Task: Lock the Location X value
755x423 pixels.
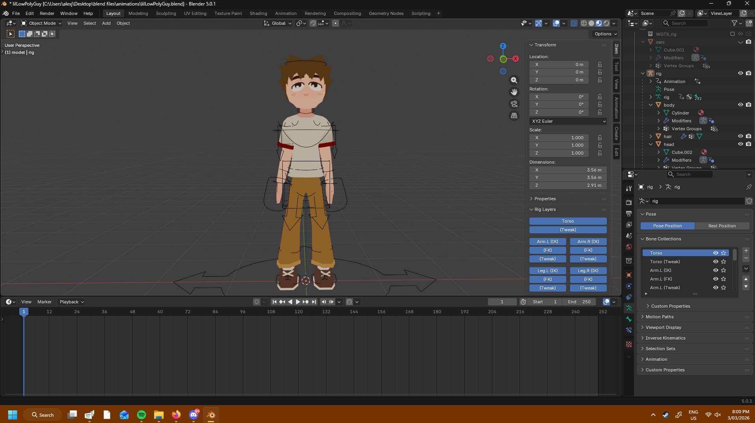Action: tap(600, 65)
